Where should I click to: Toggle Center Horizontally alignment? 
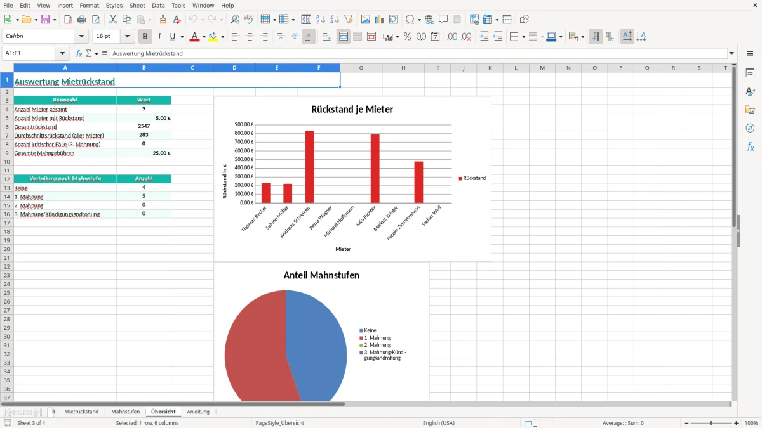click(x=250, y=37)
